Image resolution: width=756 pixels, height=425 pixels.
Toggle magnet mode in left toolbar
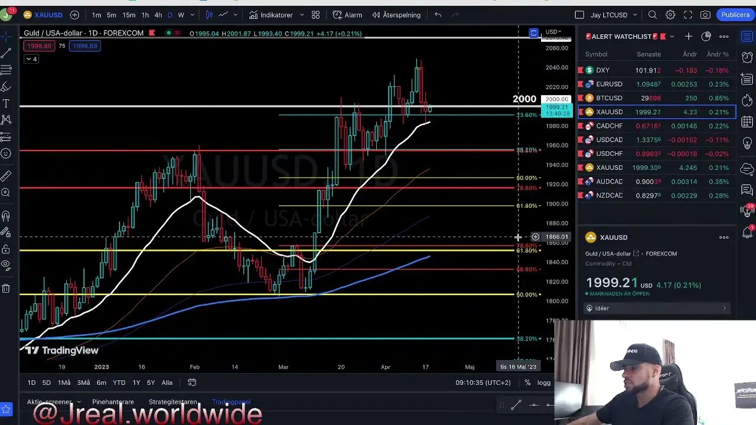(6, 216)
